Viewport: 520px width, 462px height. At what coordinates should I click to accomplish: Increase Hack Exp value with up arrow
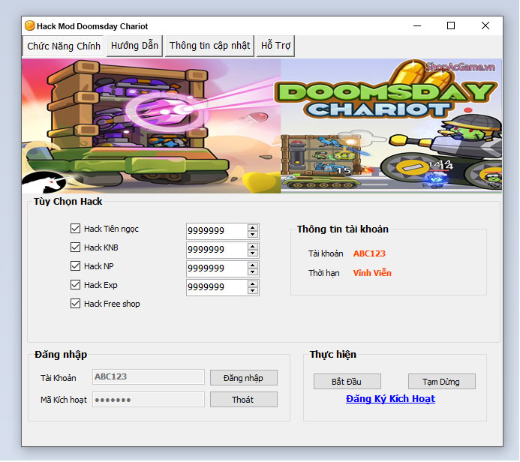[x=253, y=284]
